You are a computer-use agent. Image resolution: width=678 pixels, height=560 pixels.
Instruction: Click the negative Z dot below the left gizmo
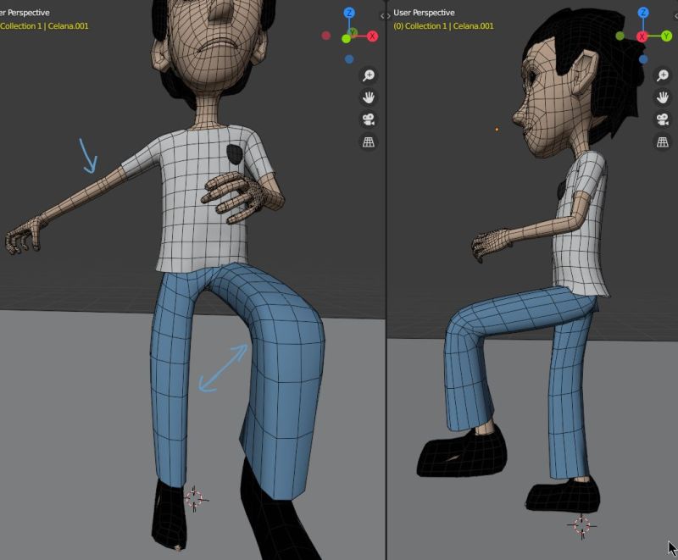point(349,58)
